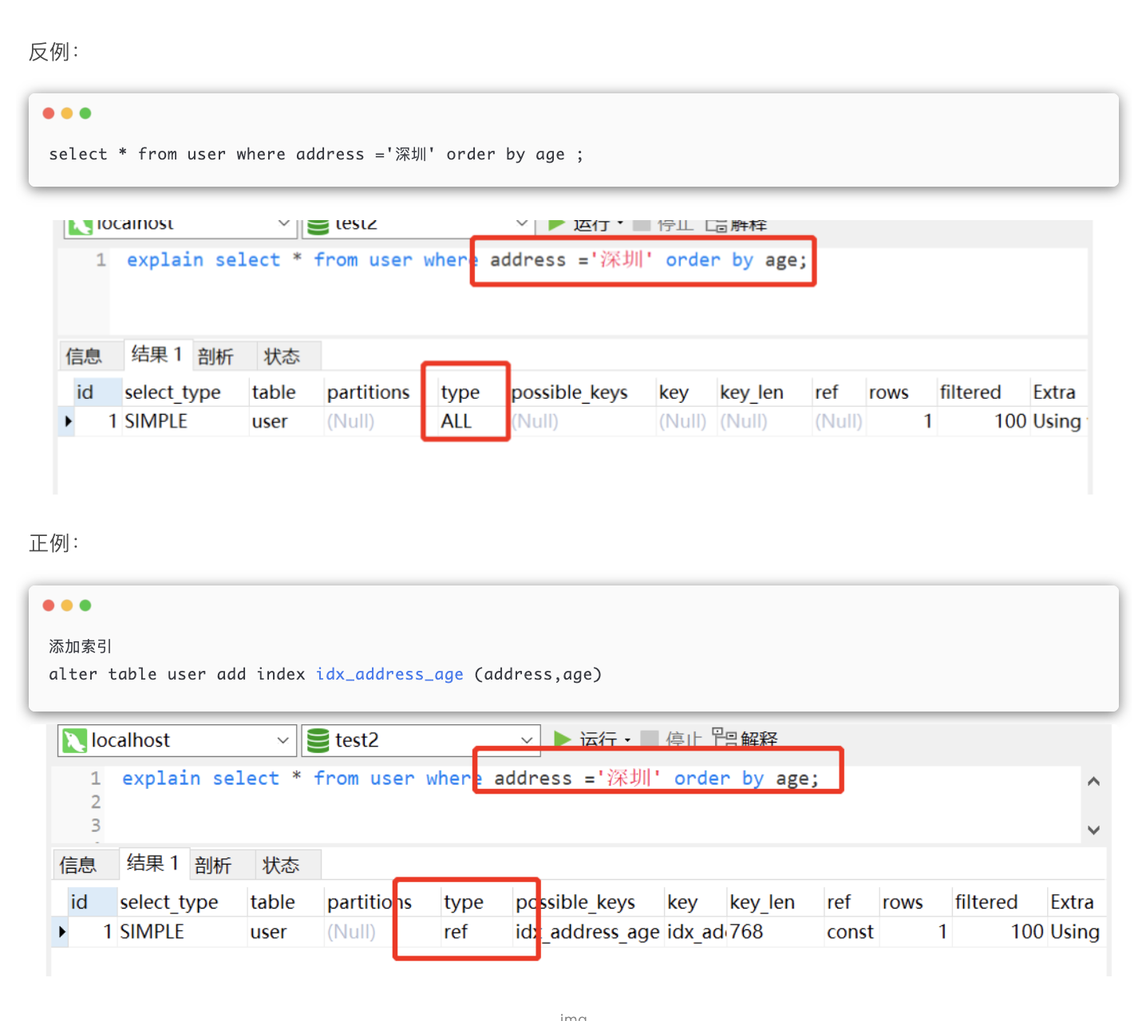
Task: Click the idx_address_age index name in alter statement
Action: pos(389,674)
